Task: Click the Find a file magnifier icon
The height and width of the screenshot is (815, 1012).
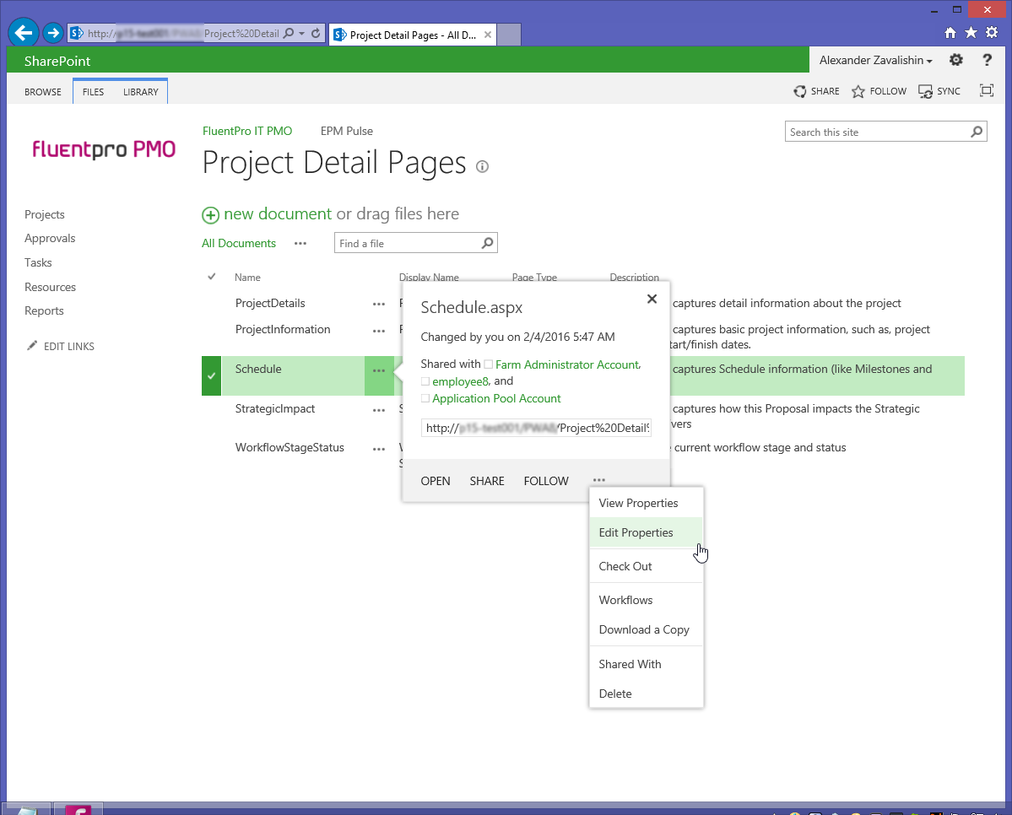Action: [x=487, y=243]
